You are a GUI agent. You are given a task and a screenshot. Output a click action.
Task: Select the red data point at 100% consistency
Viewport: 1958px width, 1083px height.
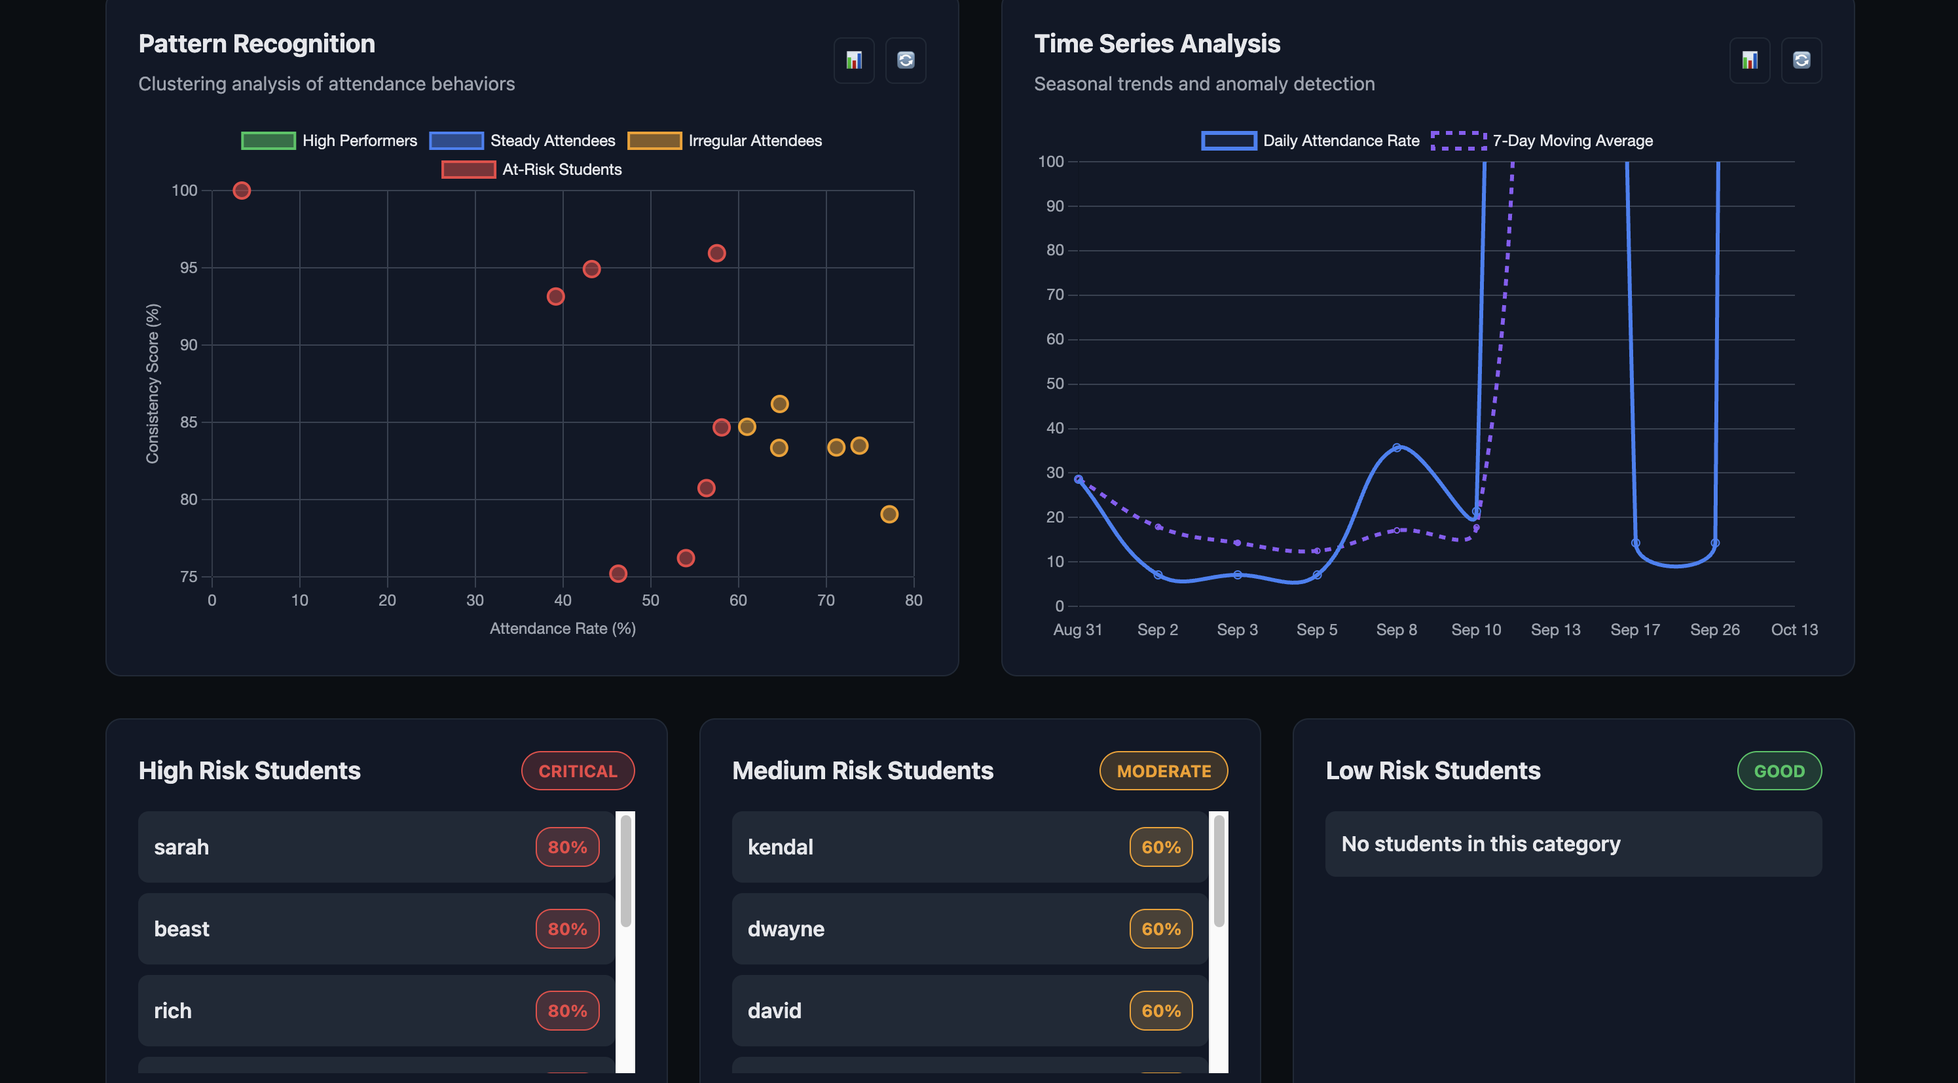point(242,191)
